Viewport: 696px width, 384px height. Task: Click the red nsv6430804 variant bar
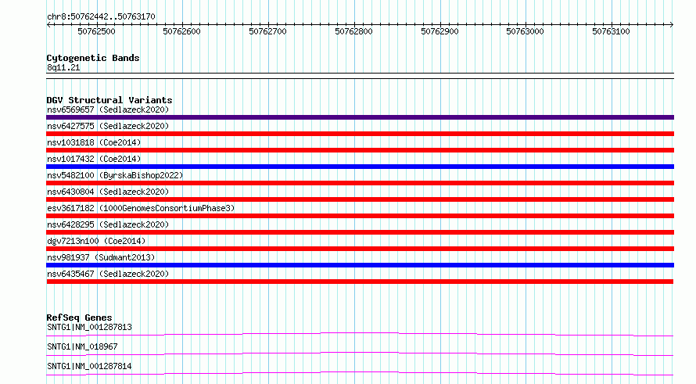pos(360,199)
